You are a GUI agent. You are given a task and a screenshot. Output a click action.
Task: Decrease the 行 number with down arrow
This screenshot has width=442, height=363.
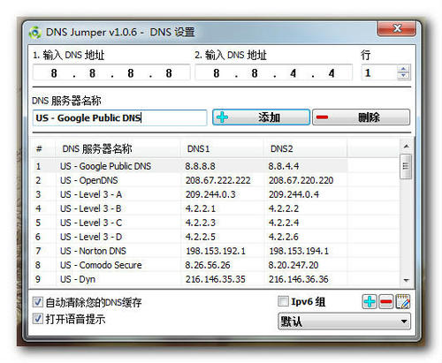click(x=403, y=76)
